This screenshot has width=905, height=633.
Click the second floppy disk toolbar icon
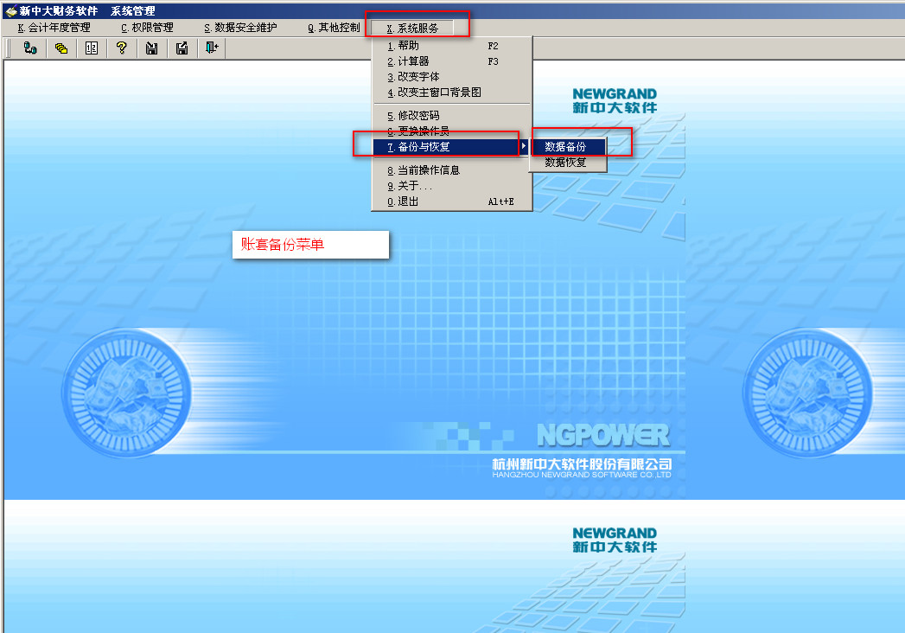182,48
